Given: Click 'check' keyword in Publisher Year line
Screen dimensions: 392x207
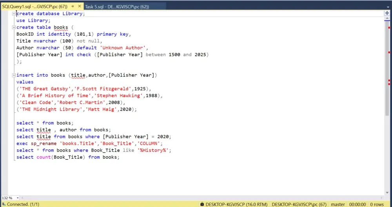Looking at the screenshot, I should (84, 54).
